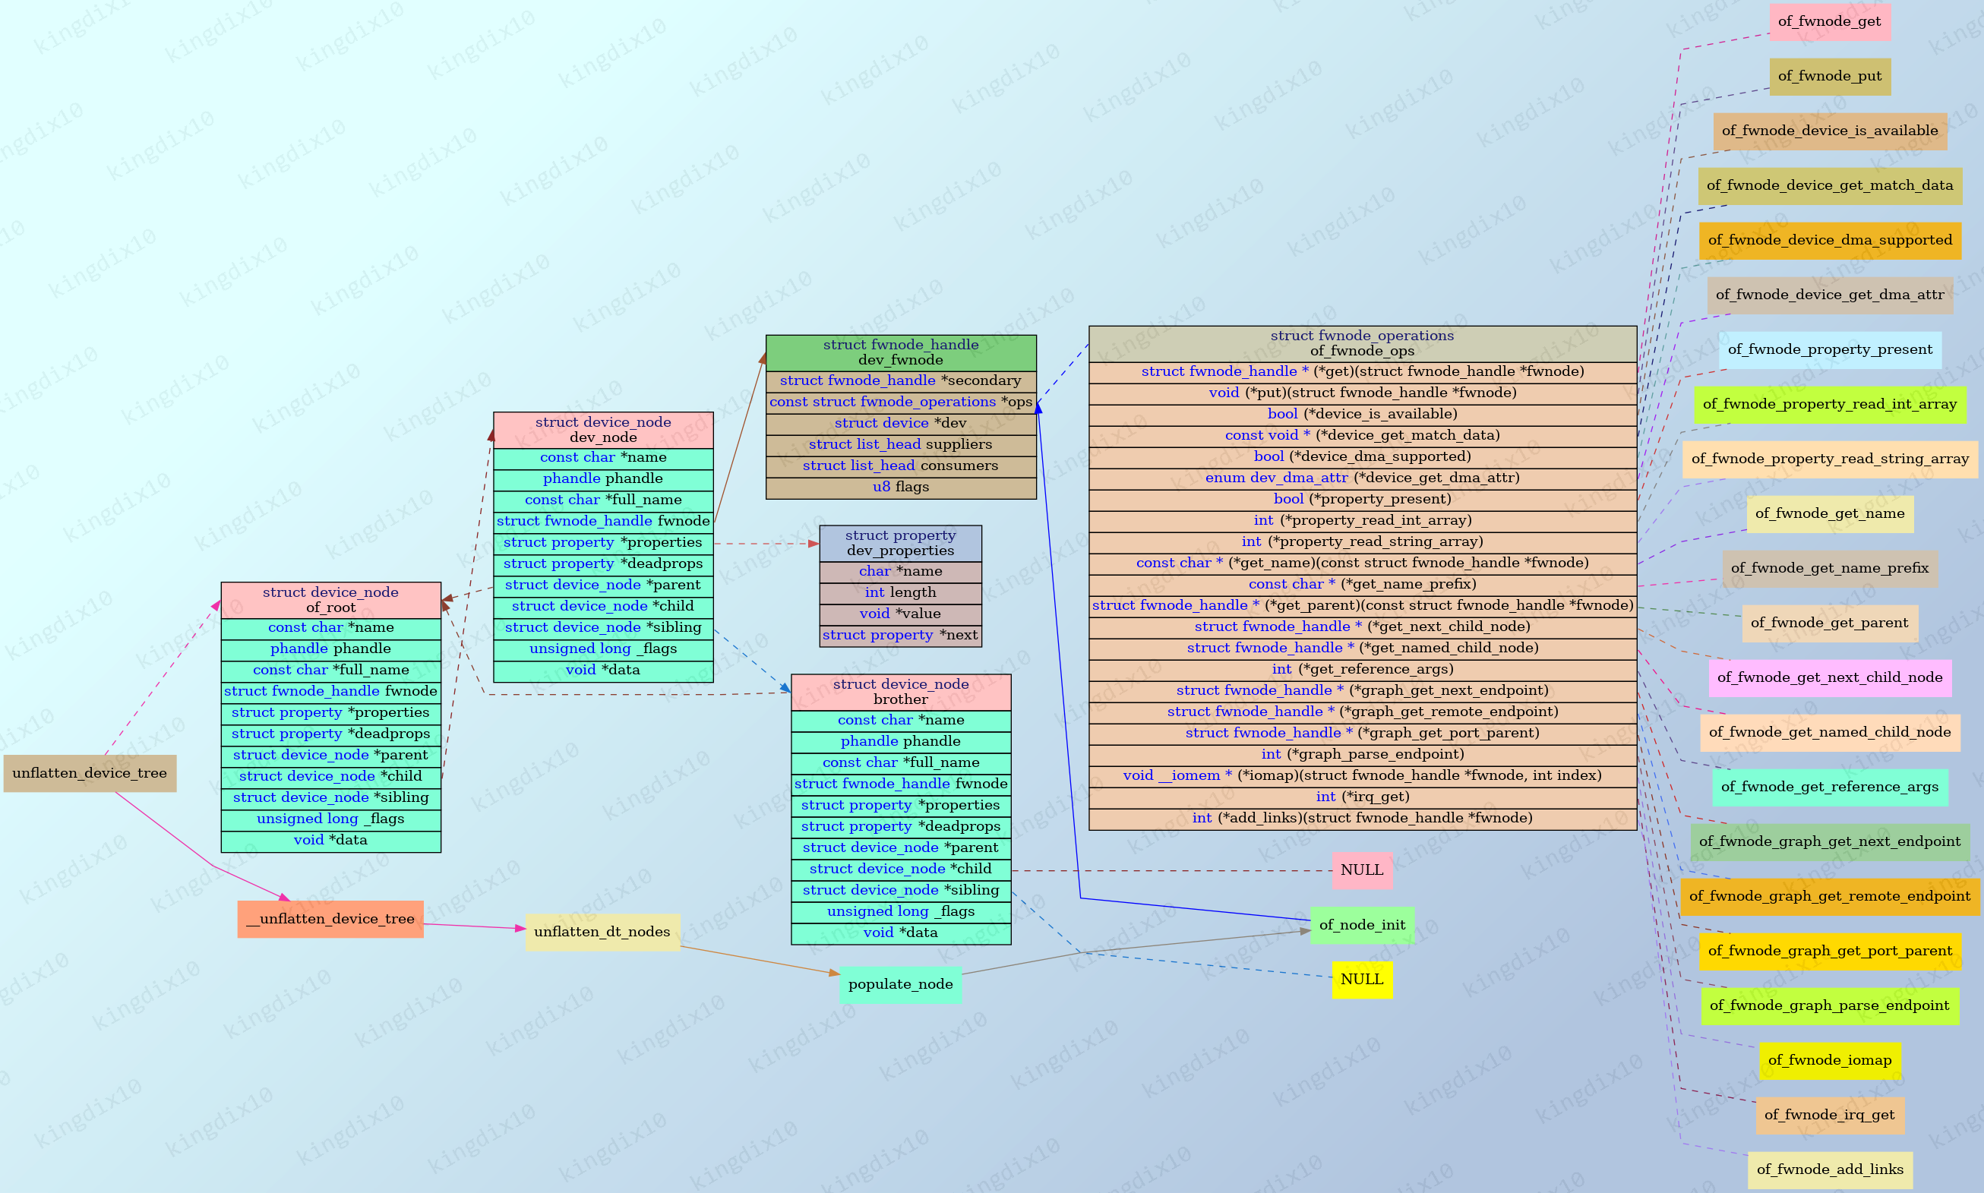Image resolution: width=1984 pixels, height=1193 pixels.
Task: Click the *secondary row in dev_fwnode
Action: point(900,381)
